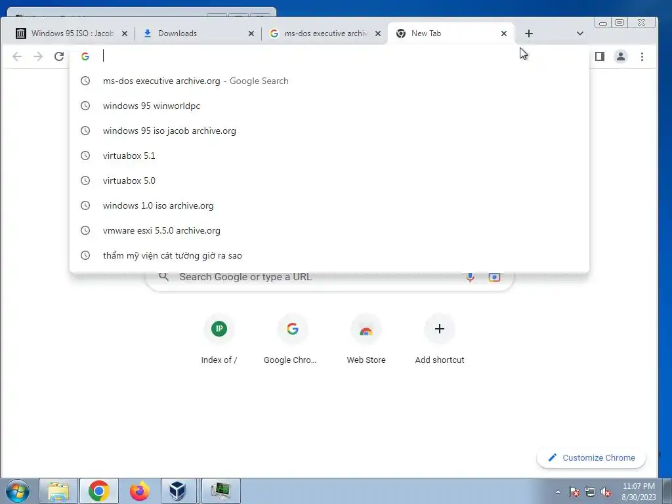This screenshot has width=672, height=504.
Task: Select suggestion thẩm mỹ viện cát tường
Action: [x=329, y=255]
